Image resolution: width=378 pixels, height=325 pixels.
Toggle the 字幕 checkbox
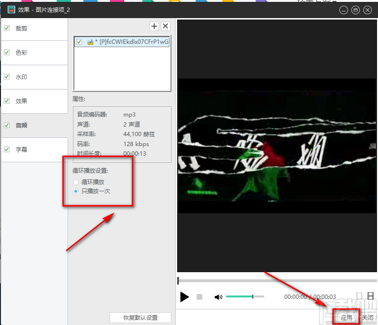tap(7, 149)
